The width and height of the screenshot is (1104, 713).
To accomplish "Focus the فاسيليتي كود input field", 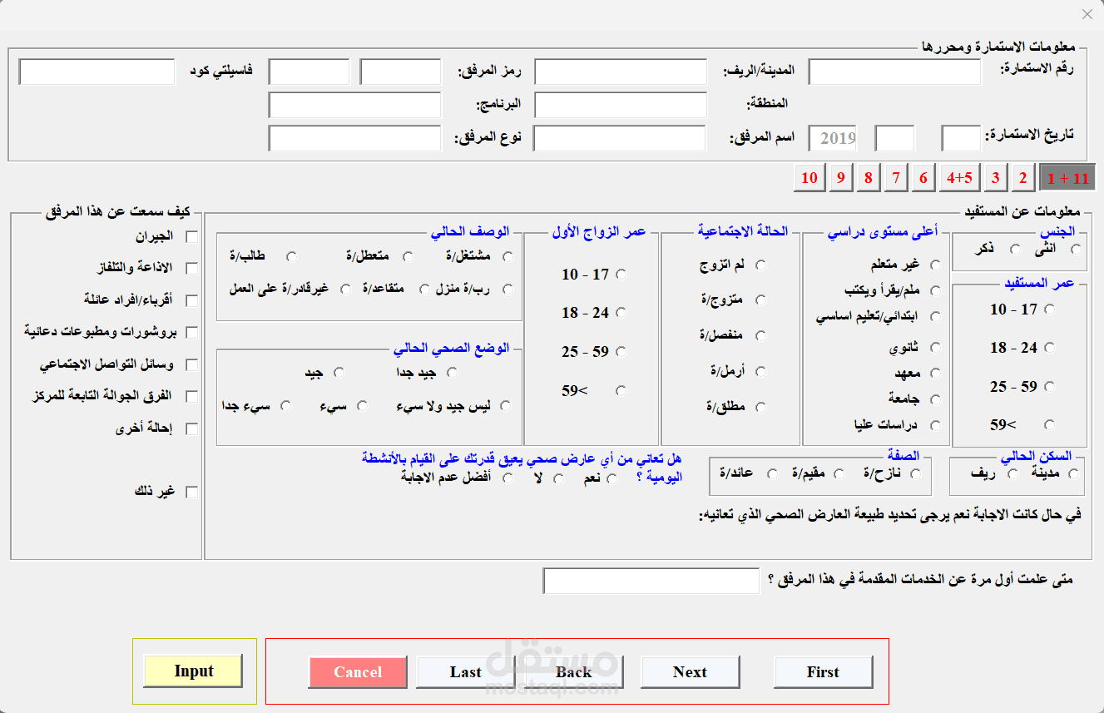I will click(x=97, y=72).
